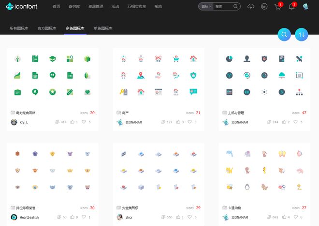
Task: Like the 电力经典风格 library (thumbs up)
Action: click(x=72, y=122)
